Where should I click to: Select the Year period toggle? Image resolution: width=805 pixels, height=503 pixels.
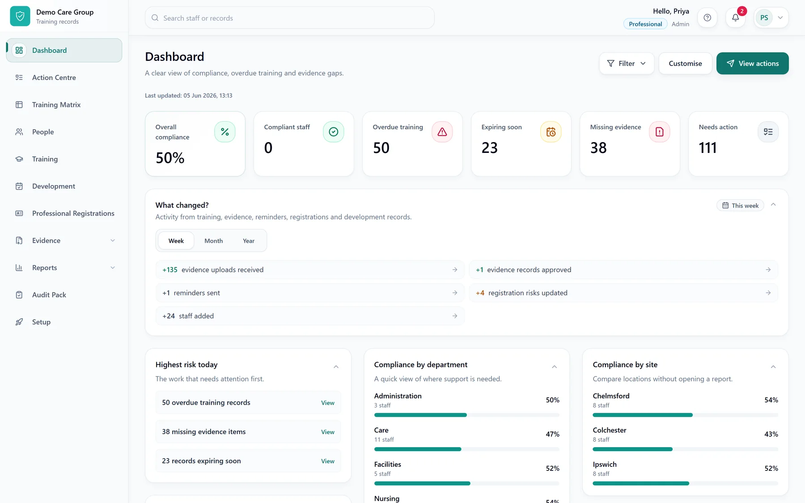tap(249, 241)
